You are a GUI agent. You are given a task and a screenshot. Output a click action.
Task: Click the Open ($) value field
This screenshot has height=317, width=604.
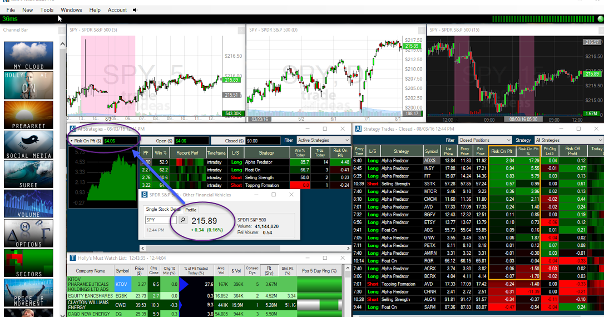click(x=191, y=141)
